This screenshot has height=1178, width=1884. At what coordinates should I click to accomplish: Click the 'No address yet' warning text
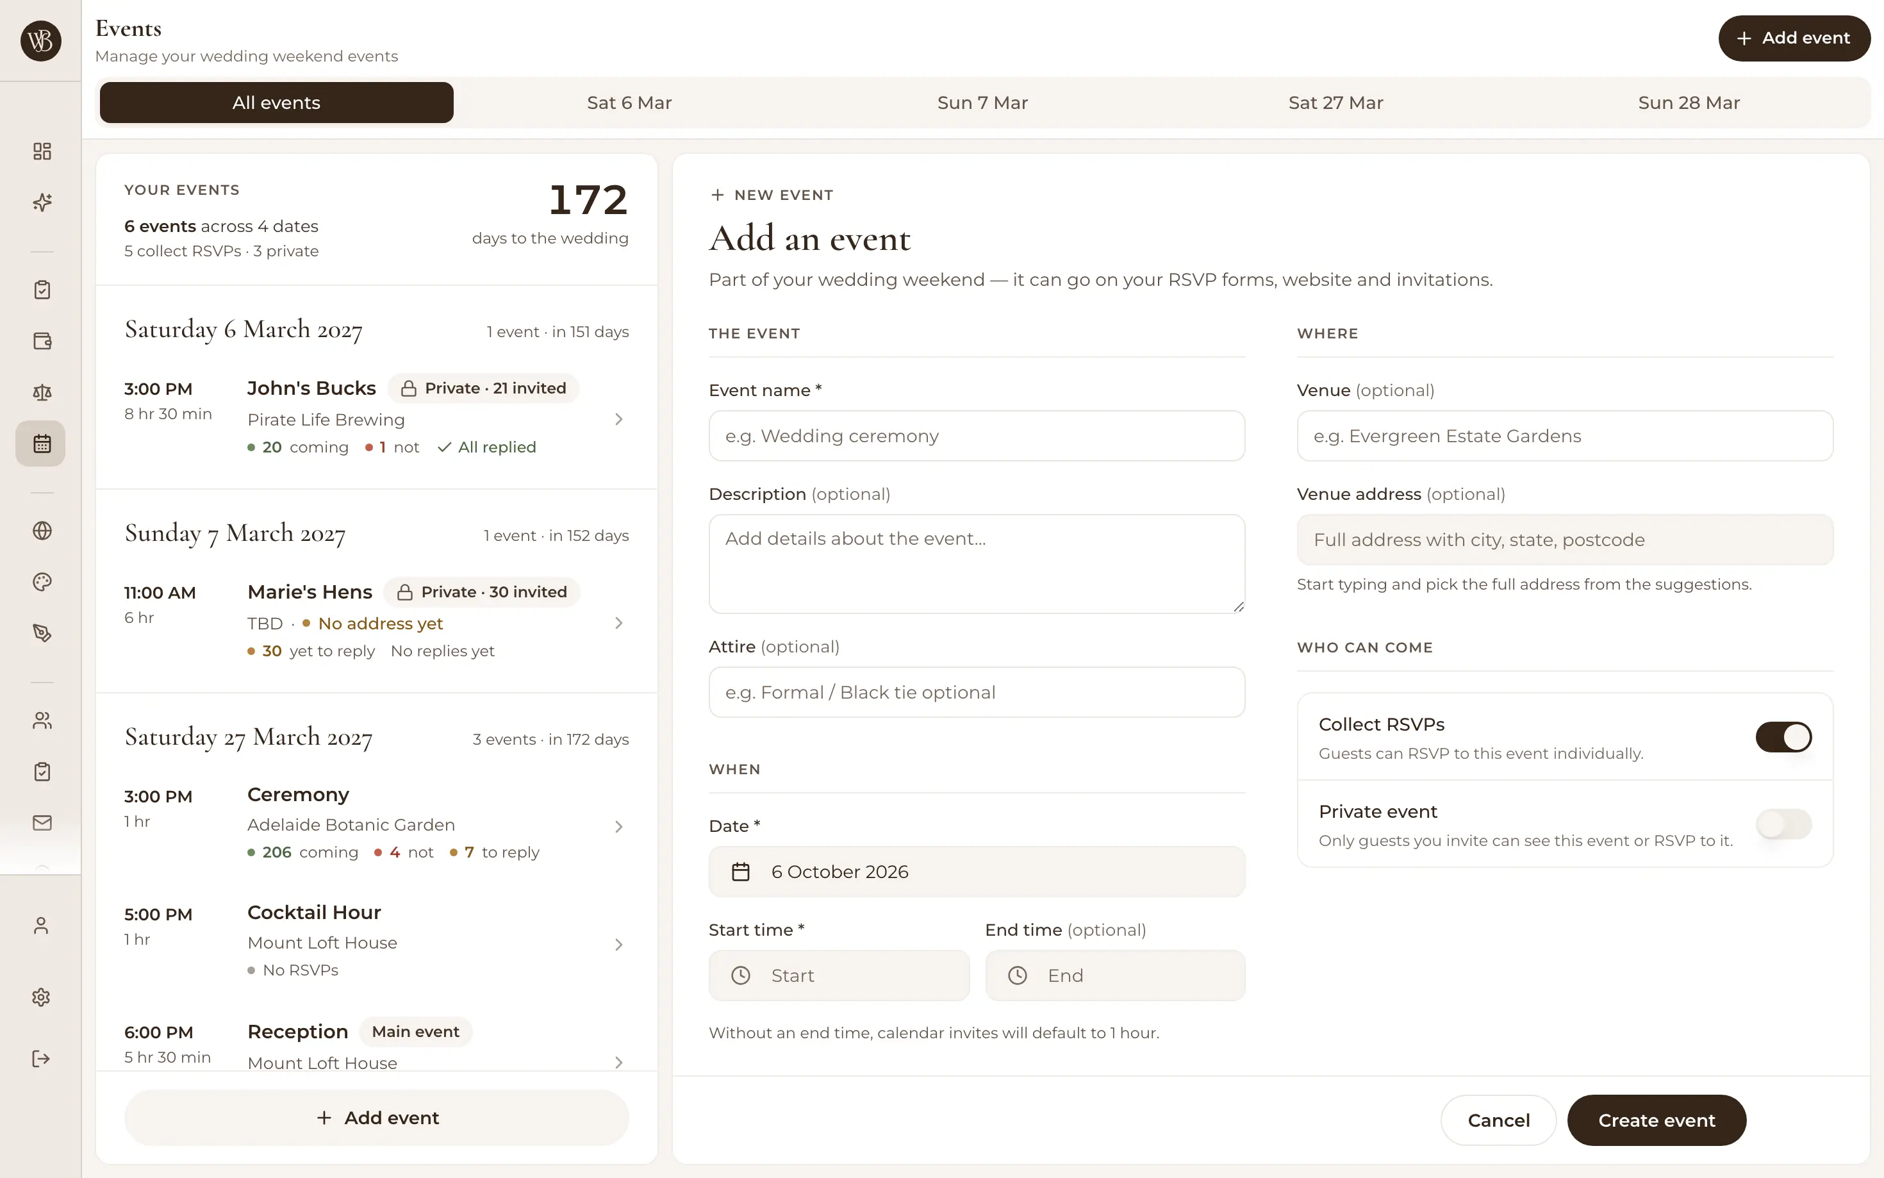(x=380, y=623)
